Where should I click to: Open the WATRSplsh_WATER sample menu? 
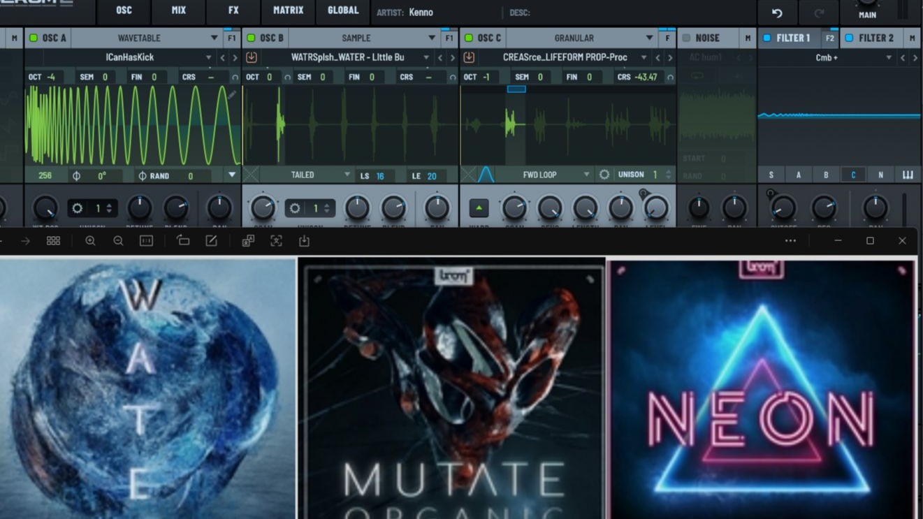[x=347, y=57]
